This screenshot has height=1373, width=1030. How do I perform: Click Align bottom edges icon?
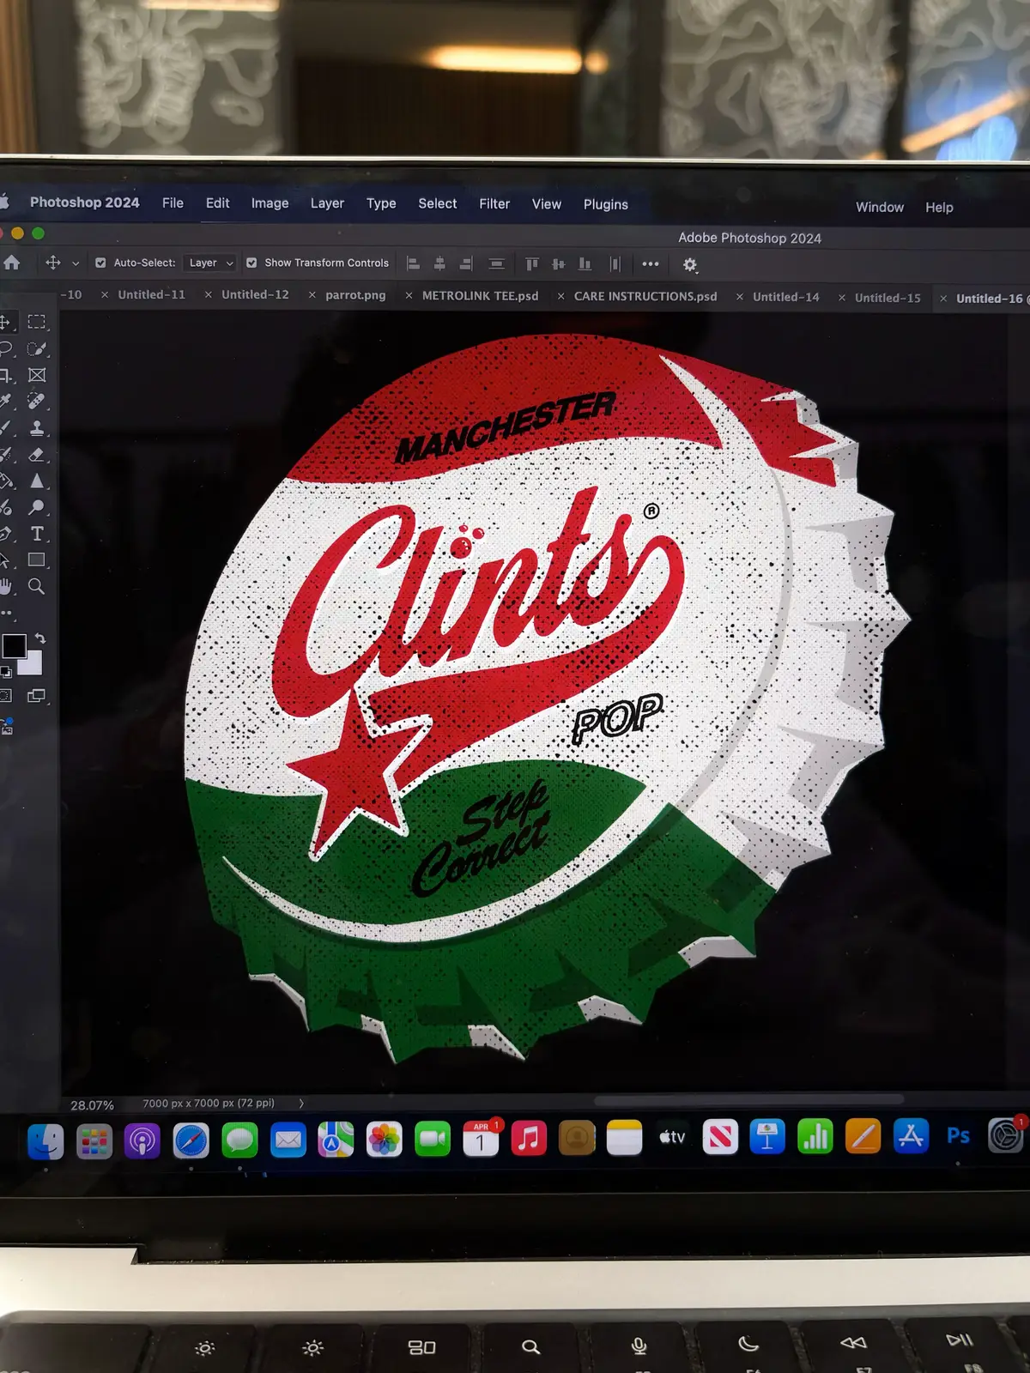[585, 263]
